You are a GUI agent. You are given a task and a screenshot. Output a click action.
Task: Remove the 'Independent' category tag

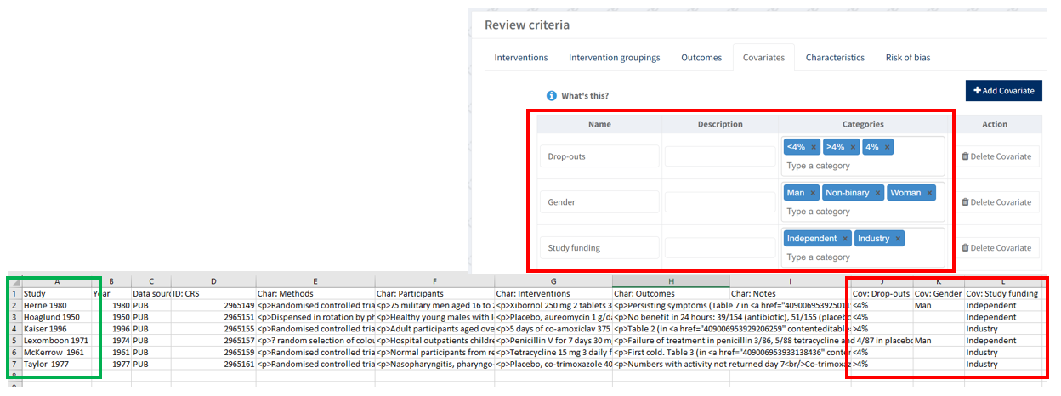[x=844, y=239]
